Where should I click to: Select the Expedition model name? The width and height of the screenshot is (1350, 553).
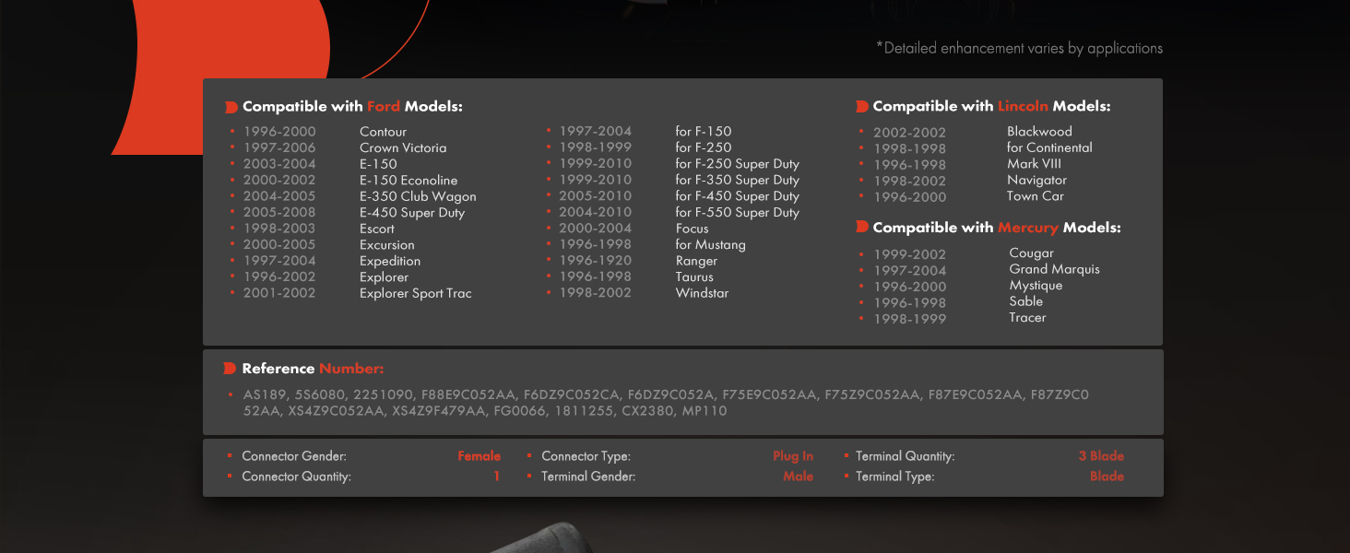[390, 261]
